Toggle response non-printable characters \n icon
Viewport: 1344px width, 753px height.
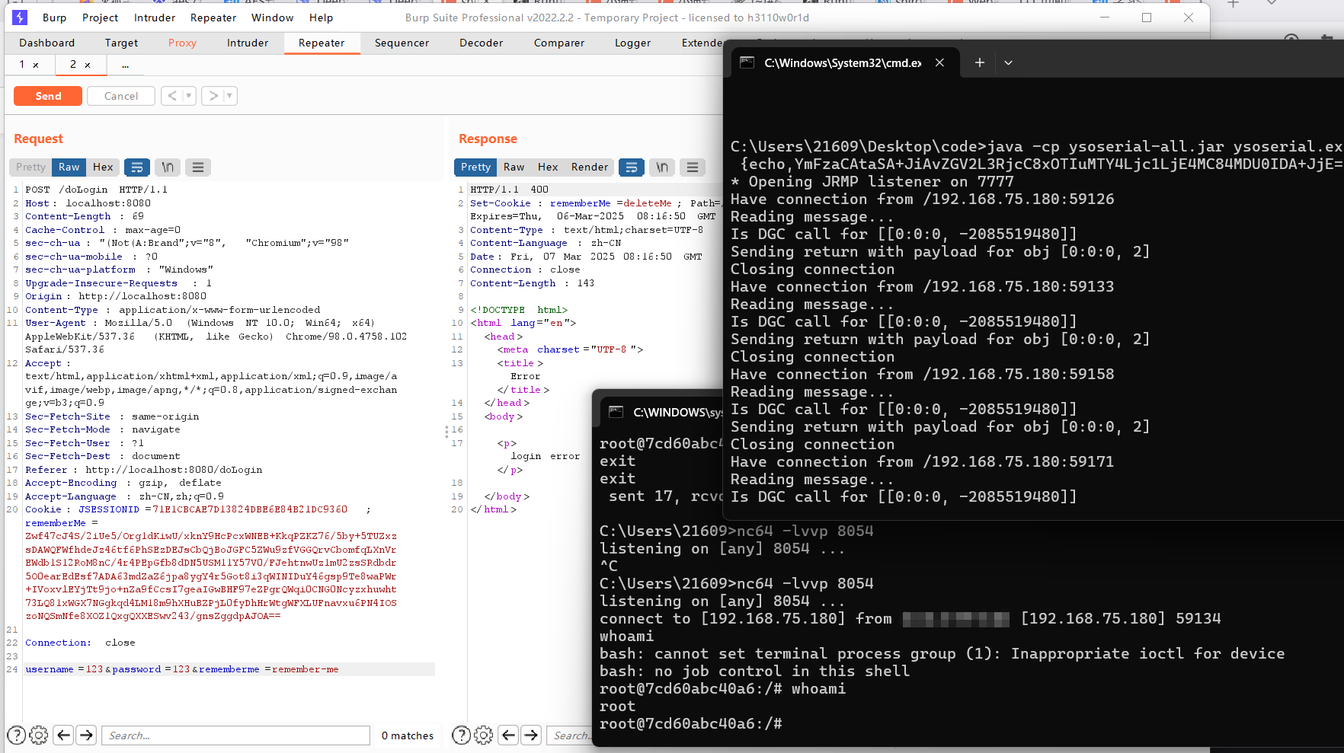point(662,168)
